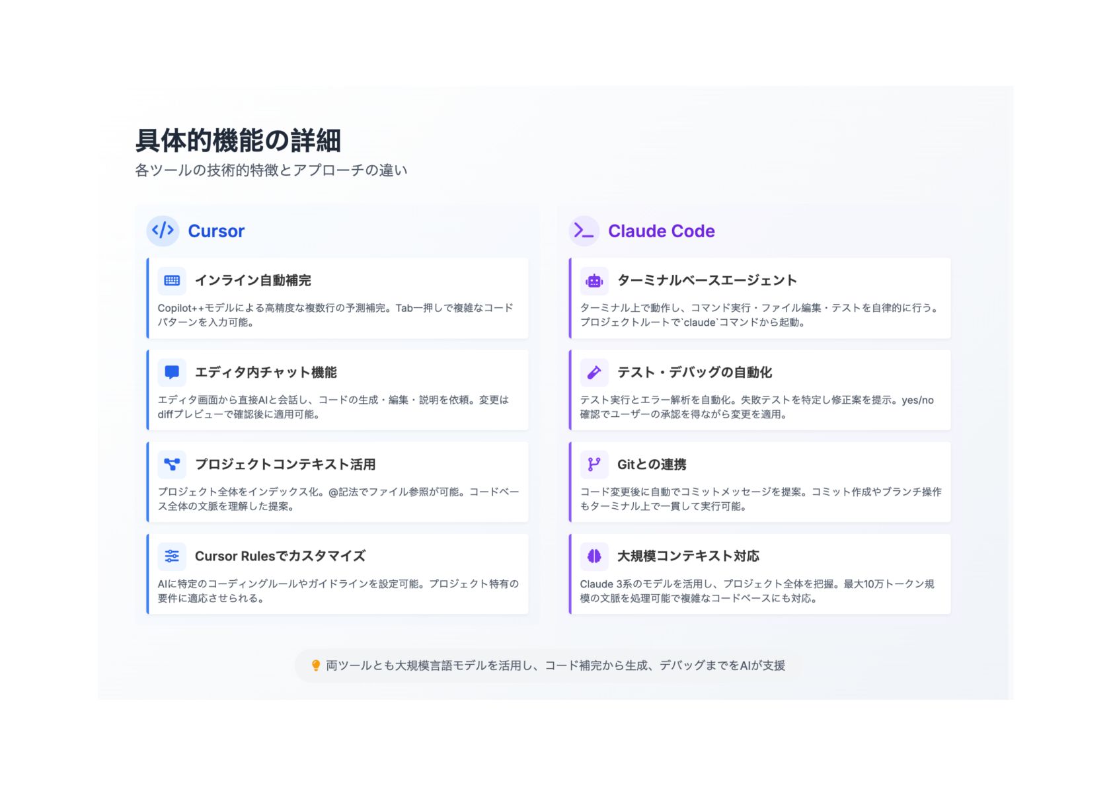Click the description about AIに特定のコーディングルール

coord(338,591)
